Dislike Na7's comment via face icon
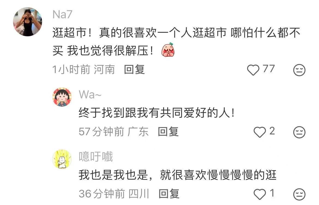 (x=299, y=70)
